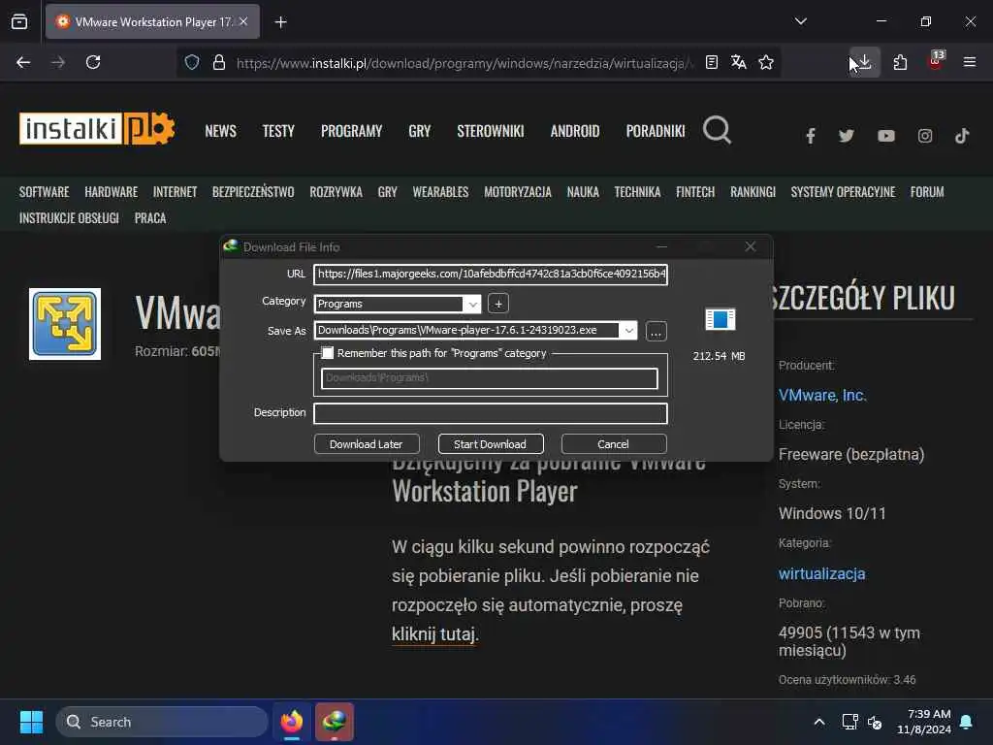Click the address bar URL

pos(464,63)
